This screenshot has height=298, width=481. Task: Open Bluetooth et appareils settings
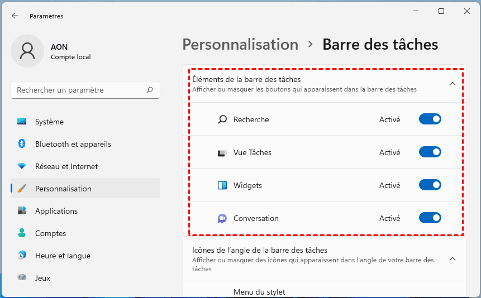pyautogui.click(x=73, y=144)
